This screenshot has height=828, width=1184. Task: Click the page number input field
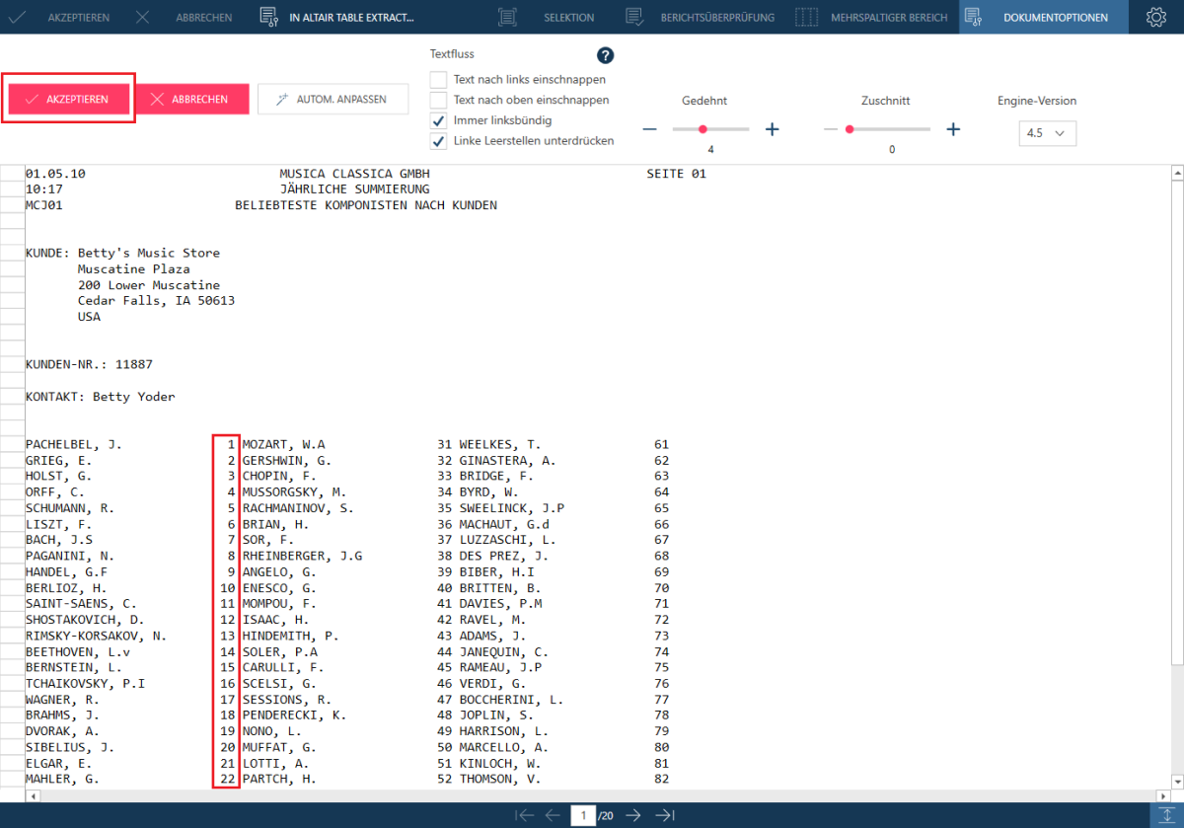(x=583, y=815)
